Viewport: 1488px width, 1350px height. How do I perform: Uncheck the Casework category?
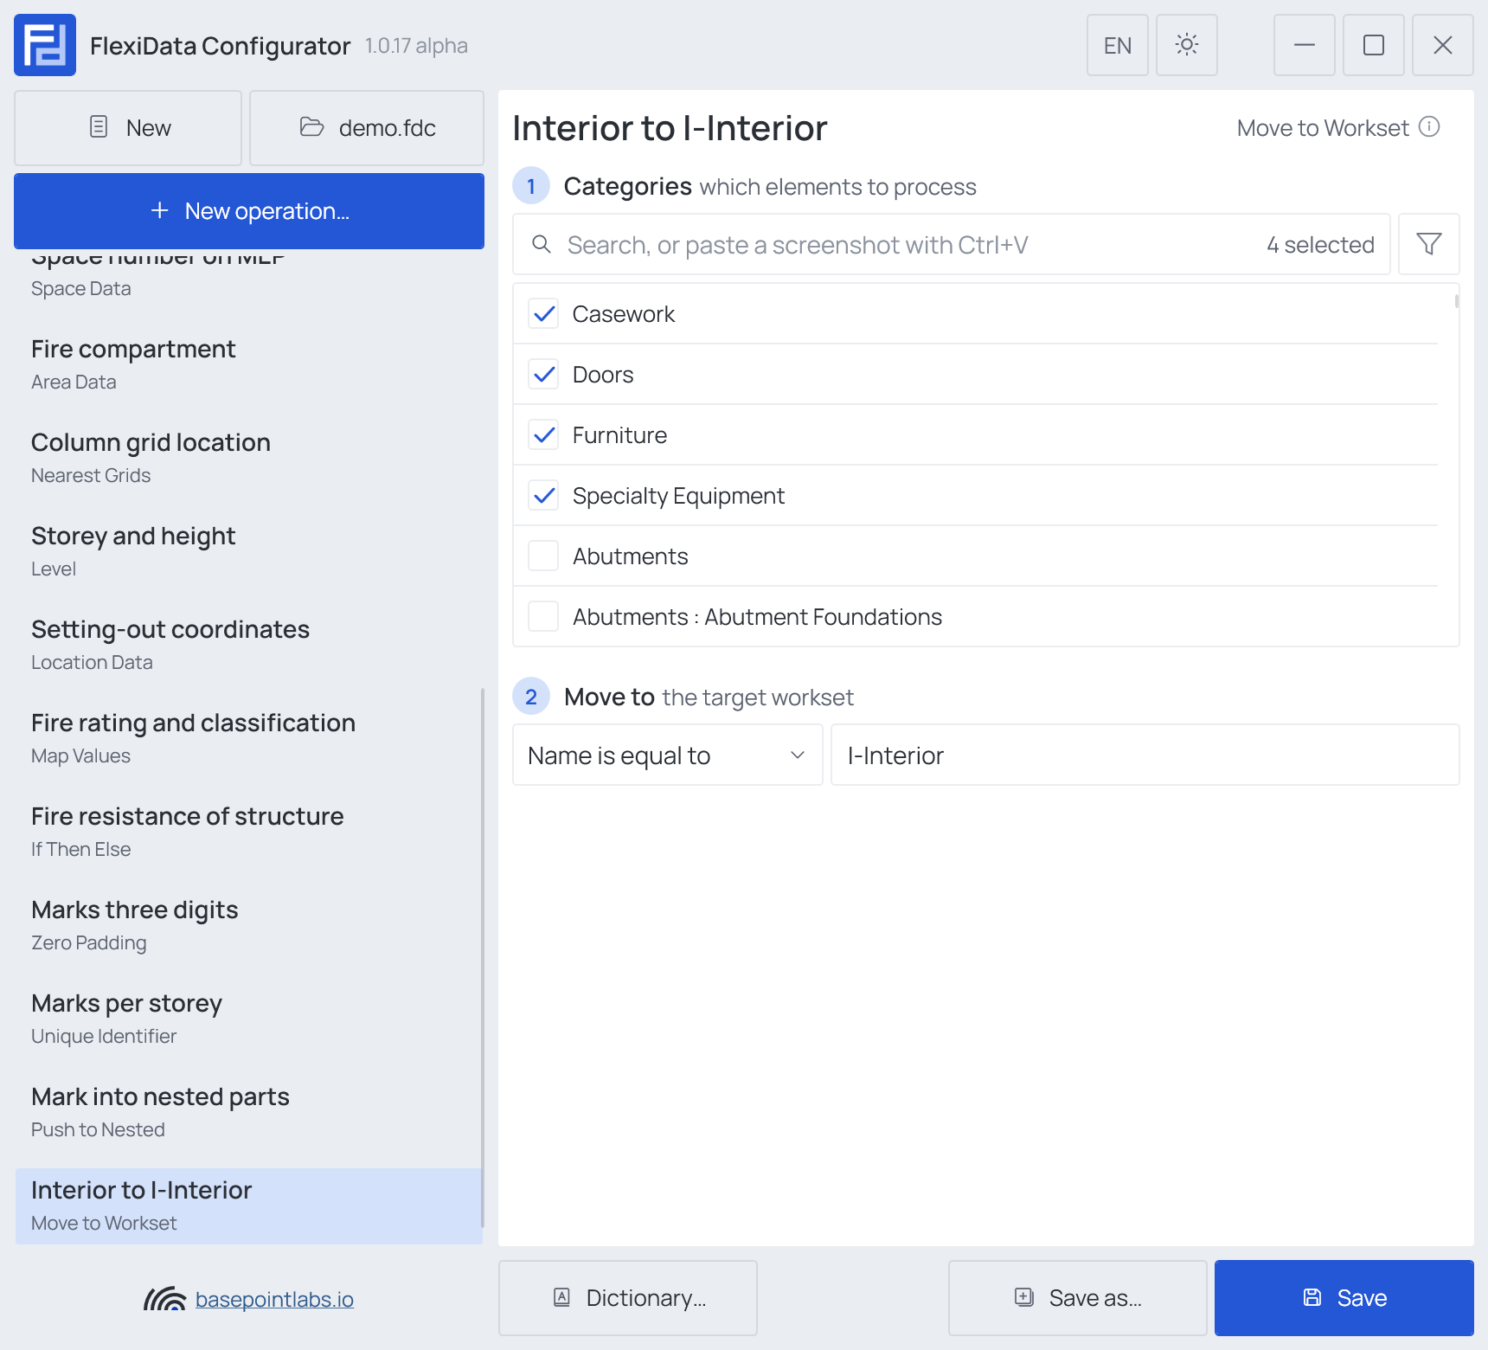543,313
